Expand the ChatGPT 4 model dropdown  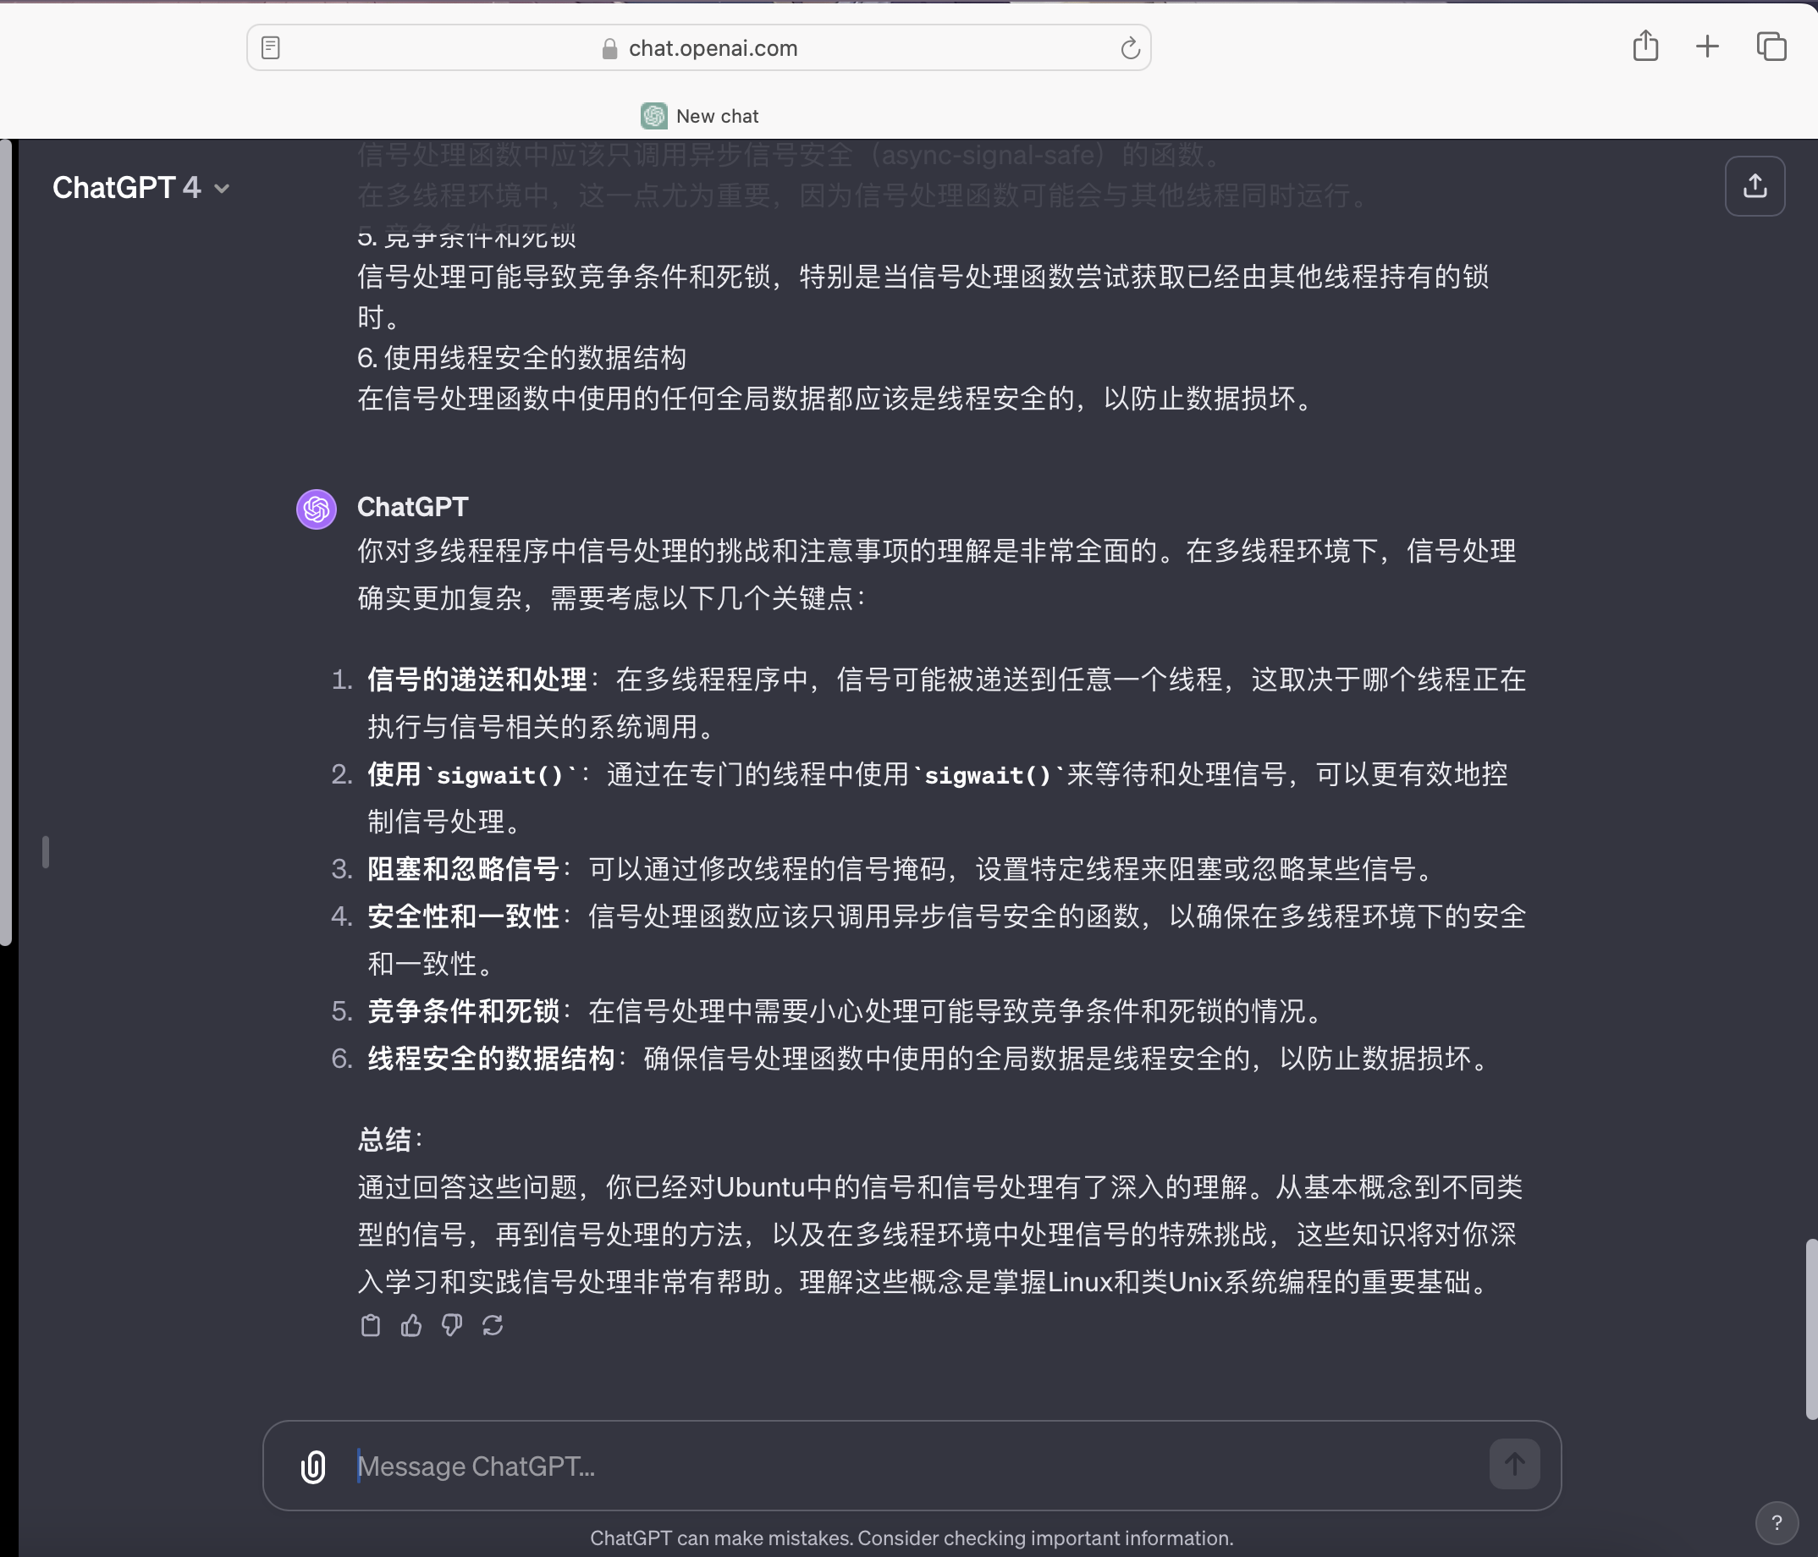tap(141, 188)
